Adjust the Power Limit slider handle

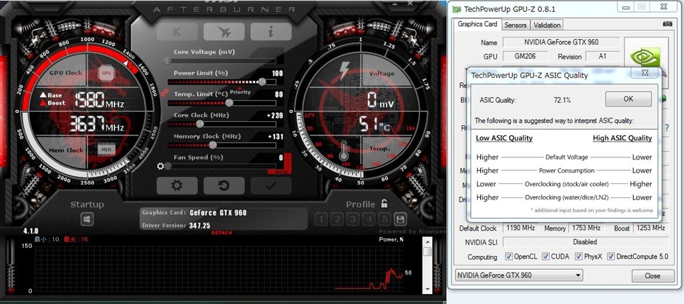[x=262, y=81]
